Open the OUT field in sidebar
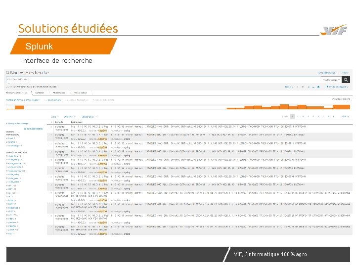The height and width of the screenshot is (267, 356). click(x=10, y=212)
